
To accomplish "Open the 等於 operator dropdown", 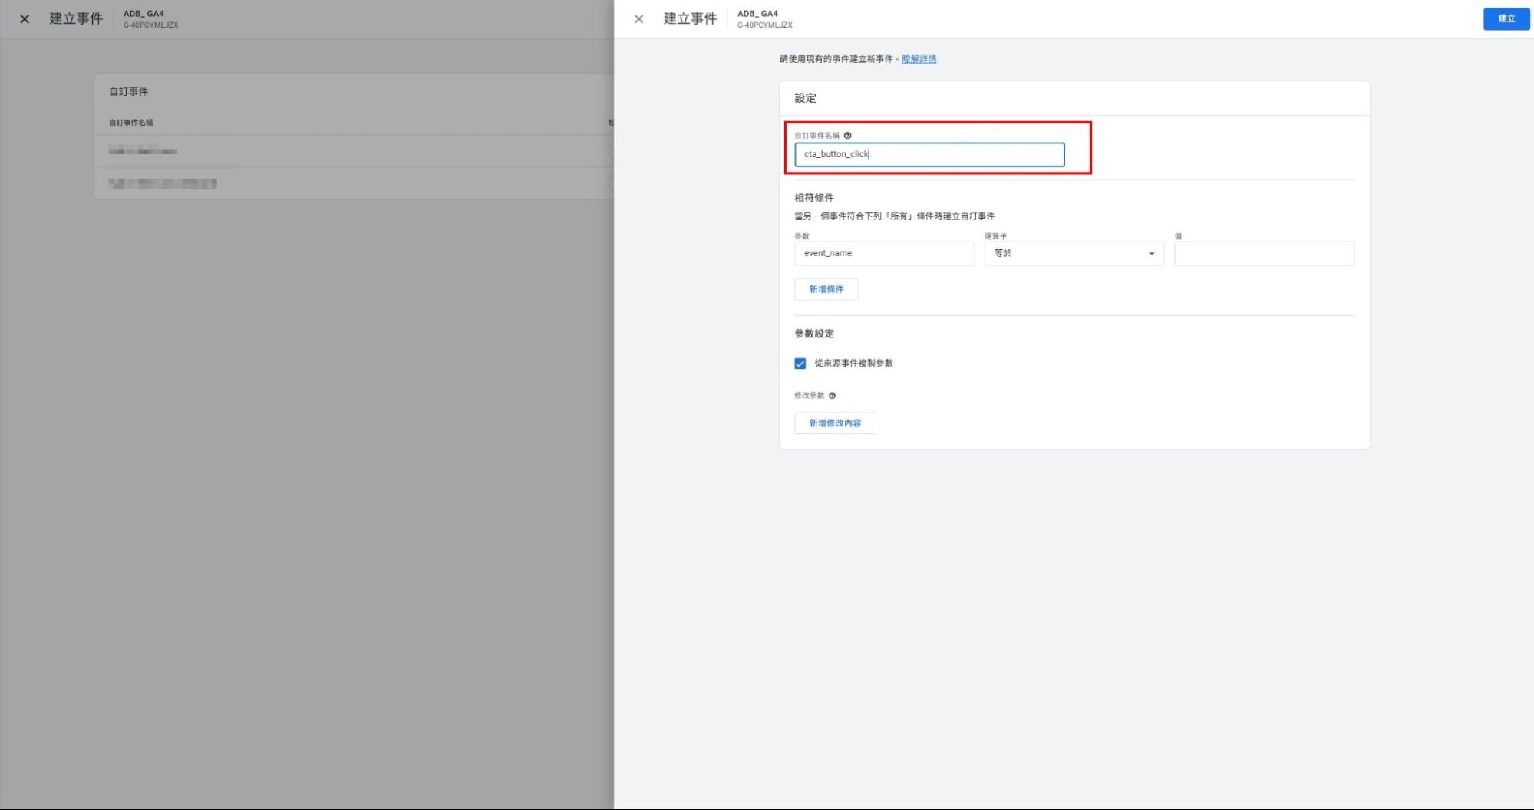I will point(1074,253).
